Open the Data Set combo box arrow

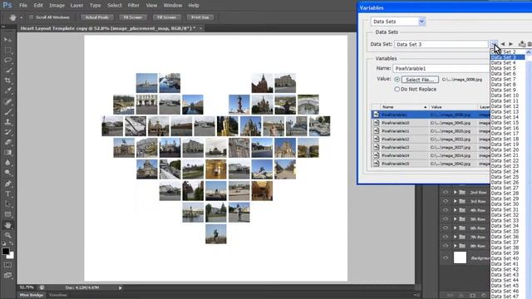pyautogui.click(x=494, y=44)
